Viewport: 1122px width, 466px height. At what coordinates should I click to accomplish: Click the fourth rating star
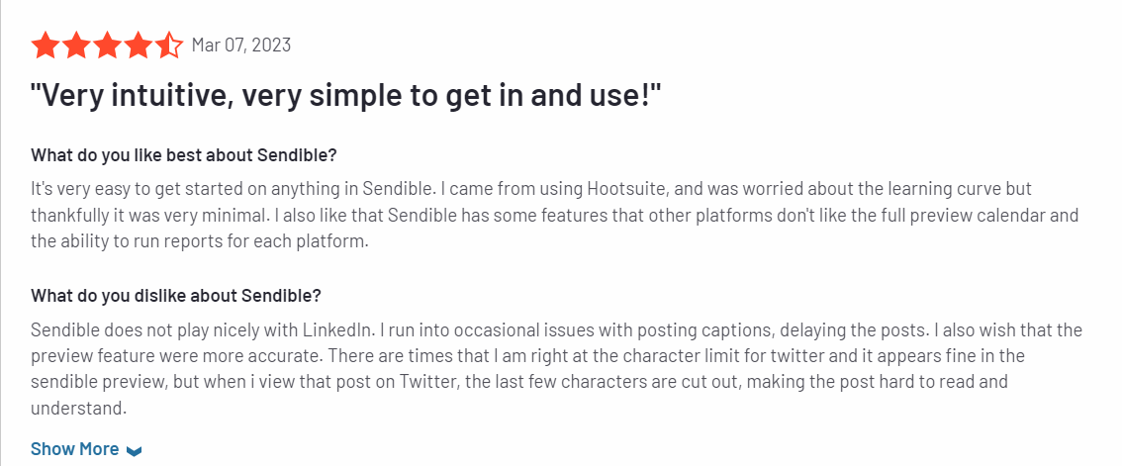[139, 46]
